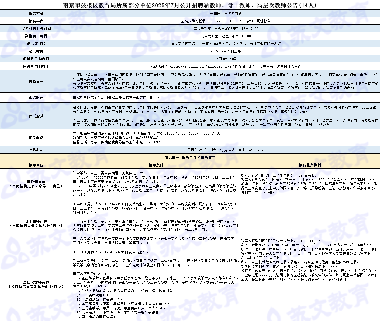This screenshot has width=380, height=321.
Task: Click the 咨询电话 line with 025-83230339
Action: (116, 138)
